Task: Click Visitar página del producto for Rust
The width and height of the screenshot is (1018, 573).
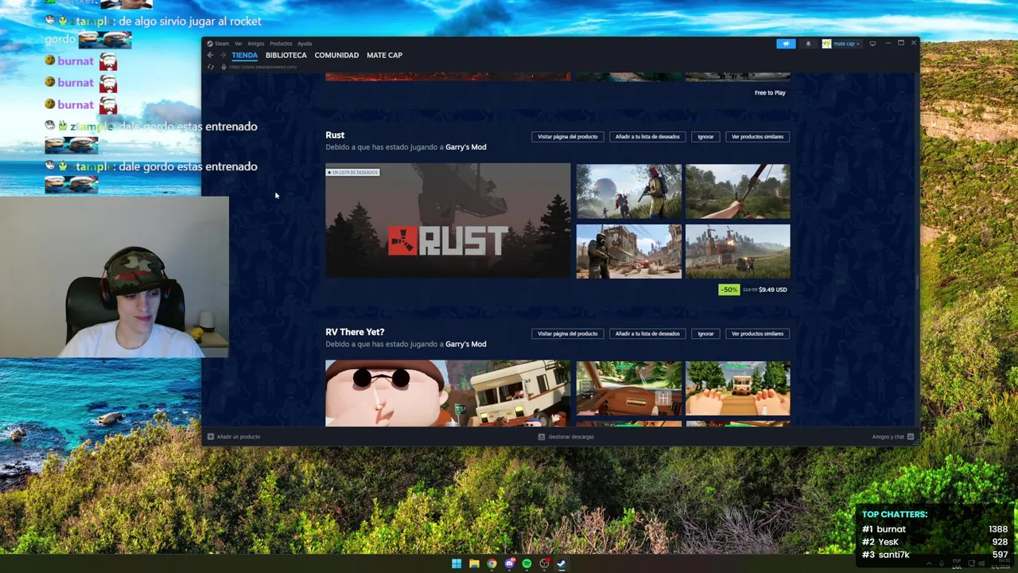Action: coord(567,137)
